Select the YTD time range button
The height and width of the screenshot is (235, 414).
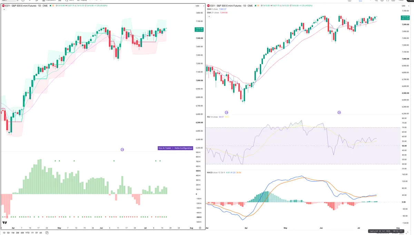(27, 233)
